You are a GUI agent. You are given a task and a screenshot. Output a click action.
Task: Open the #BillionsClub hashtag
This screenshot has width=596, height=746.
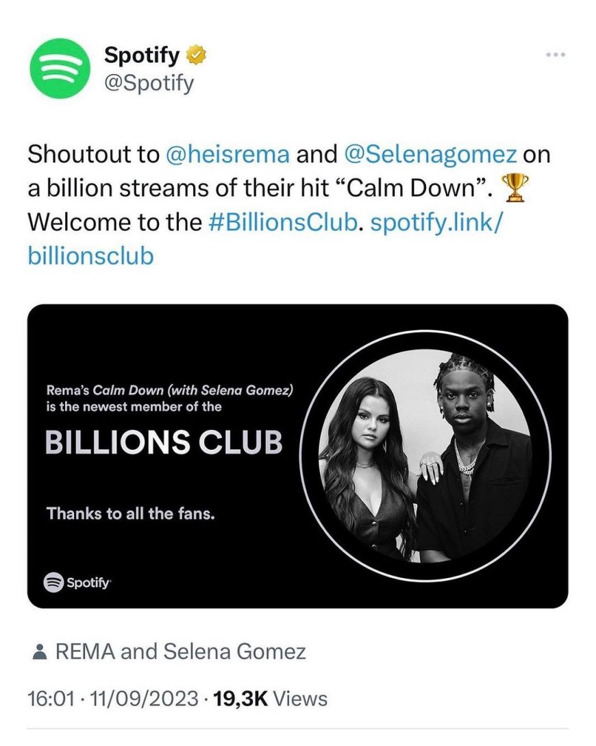[281, 222]
